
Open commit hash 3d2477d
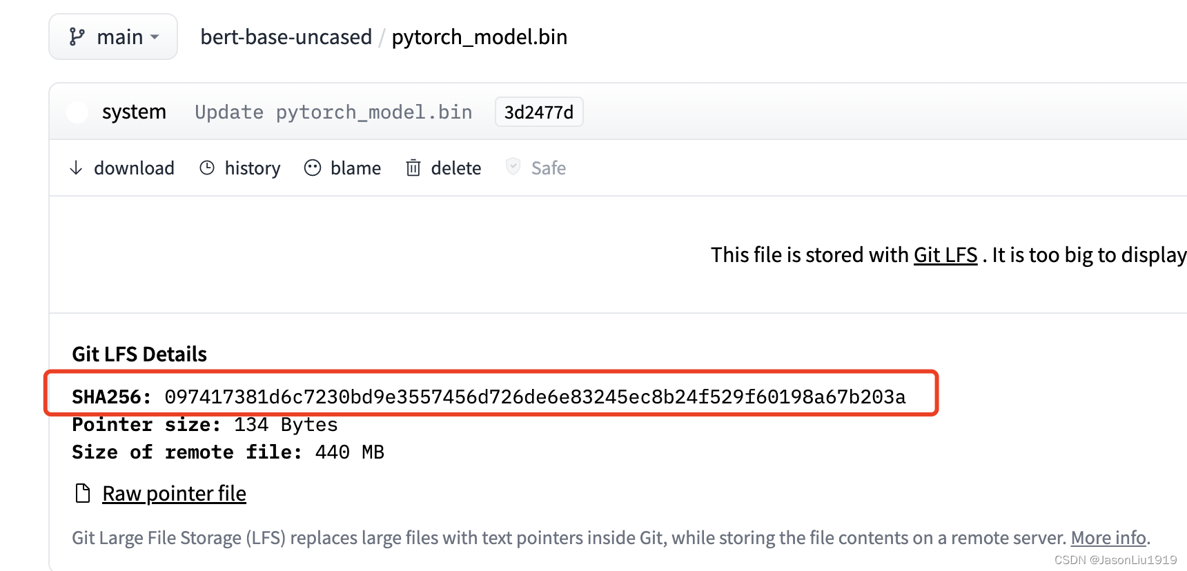538,112
